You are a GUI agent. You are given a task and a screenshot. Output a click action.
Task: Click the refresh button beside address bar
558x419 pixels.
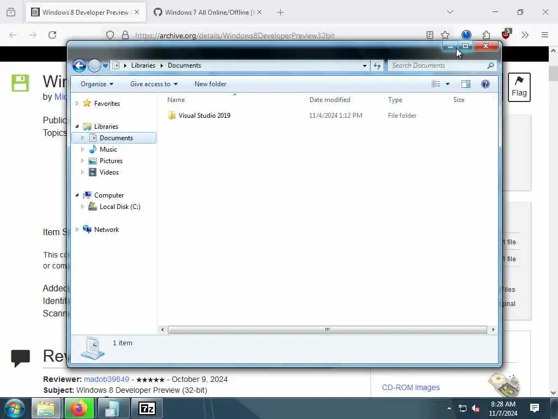pyautogui.click(x=377, y=65)
